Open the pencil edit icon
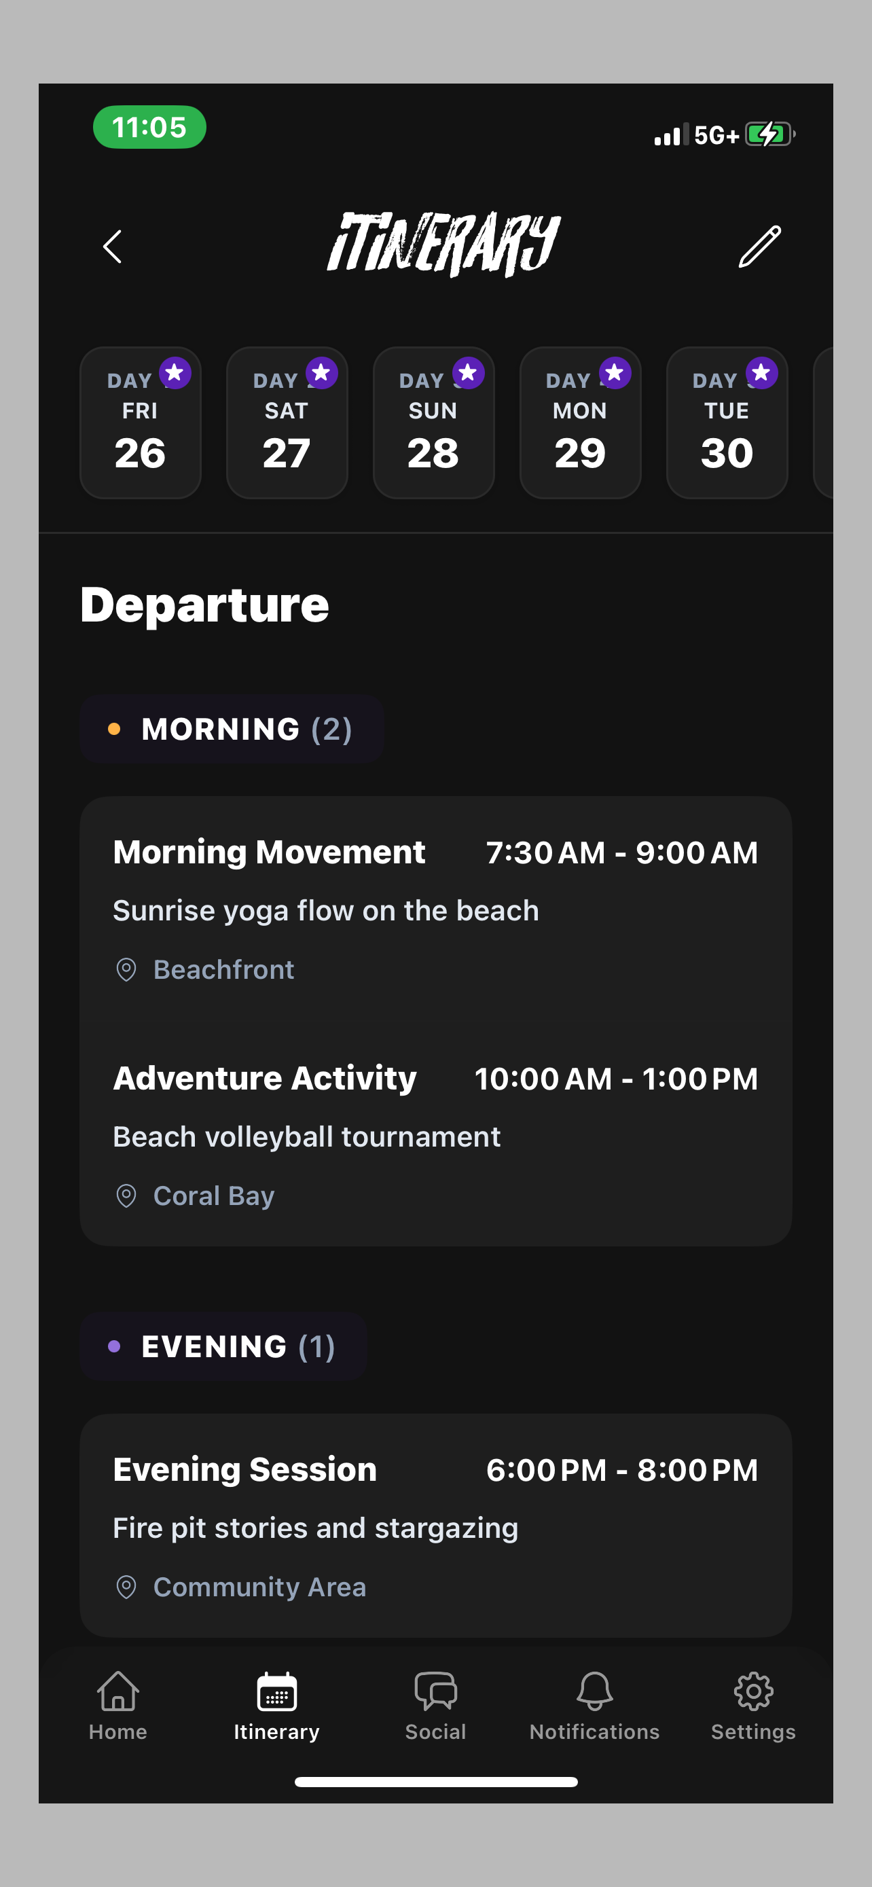The height and width of the screenshot is (1887, 872). coord(759,246)
